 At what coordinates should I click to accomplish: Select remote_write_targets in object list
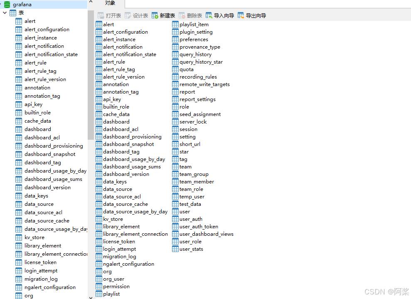tap(205, 84)
